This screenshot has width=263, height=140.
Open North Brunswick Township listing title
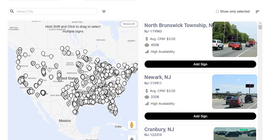[x=180, y=25]
